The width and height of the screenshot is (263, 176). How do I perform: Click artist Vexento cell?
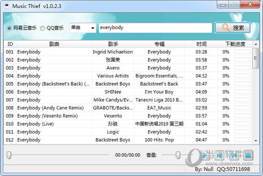(x=113, y=116)
